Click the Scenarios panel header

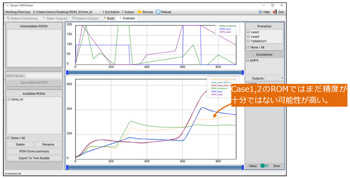(x=264, y=26)
